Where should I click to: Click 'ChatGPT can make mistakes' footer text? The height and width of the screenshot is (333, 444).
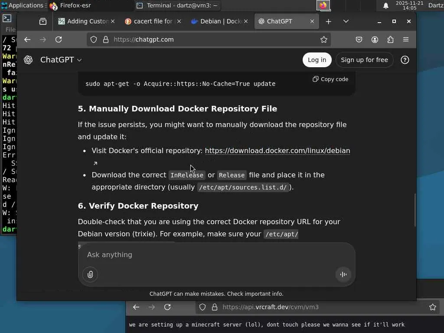[x=216, y=294]
